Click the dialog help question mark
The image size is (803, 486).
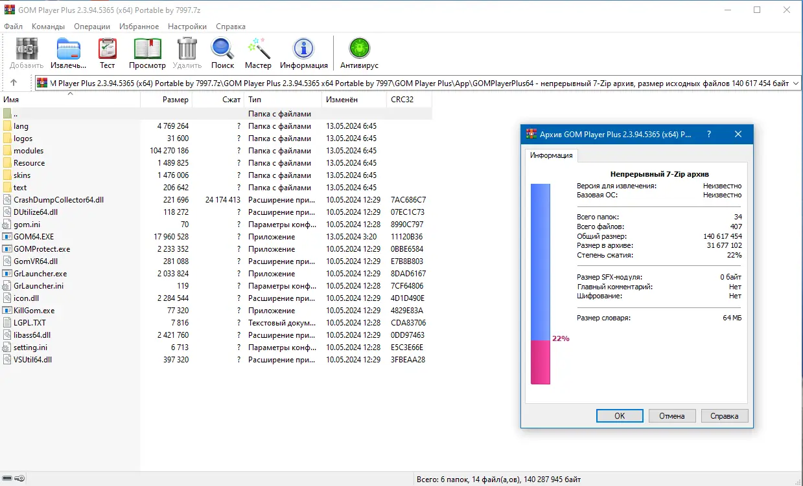pyautogui.click(x=708, y=134)
